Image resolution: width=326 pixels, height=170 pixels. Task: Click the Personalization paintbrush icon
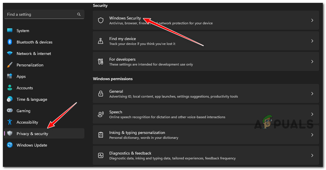10,65
